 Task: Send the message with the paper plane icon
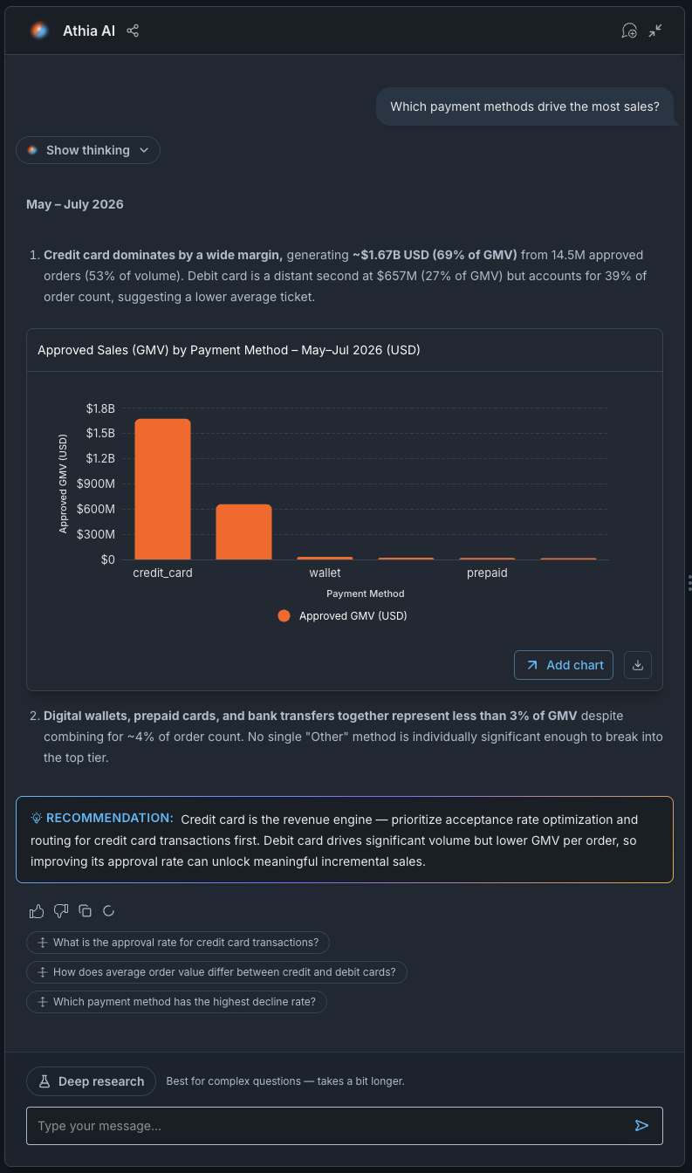(641, 1126)
